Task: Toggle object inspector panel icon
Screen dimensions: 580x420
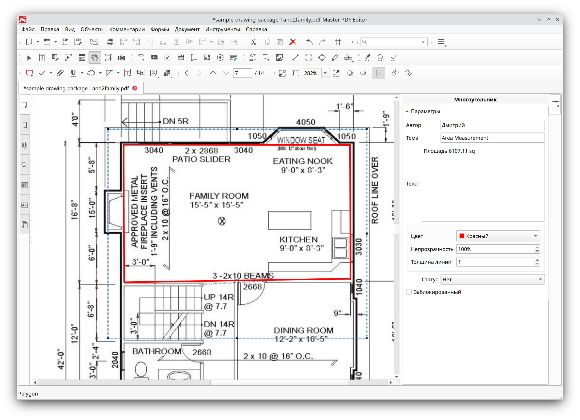Action: point(555,104)
